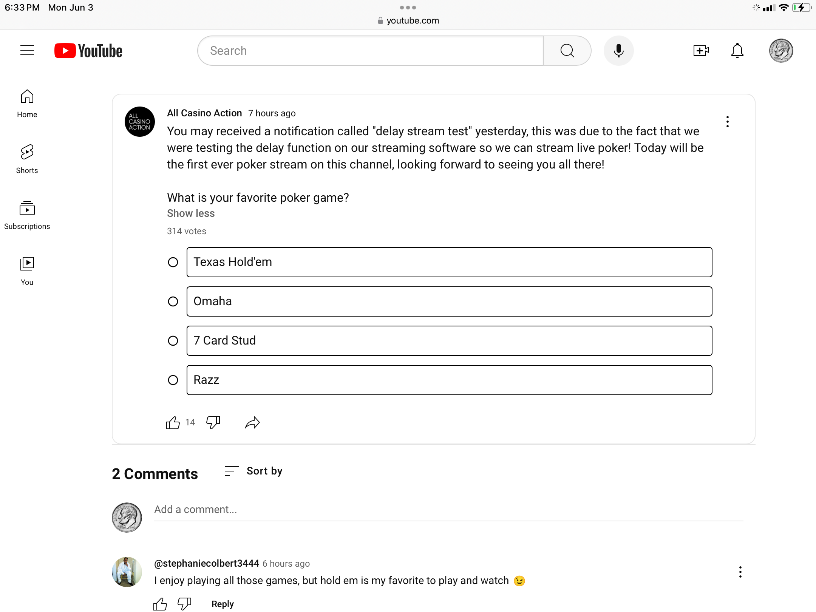Collapse post text with Show less
Image resolution: width=816 pixels, height=612 pixels.
191,213
